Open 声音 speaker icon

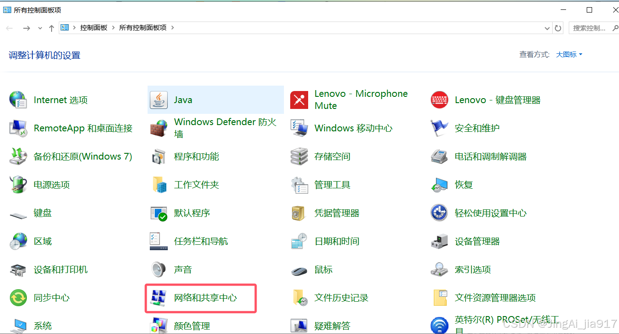tap(158, 269)
